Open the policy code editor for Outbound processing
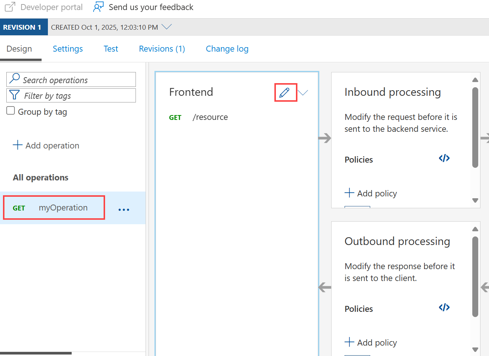The height and width of the screenshot is (356, 489). [444, 307]
